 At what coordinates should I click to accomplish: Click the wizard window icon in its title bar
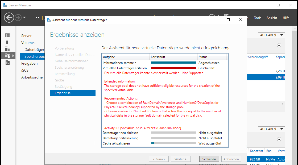pos(49,20)
